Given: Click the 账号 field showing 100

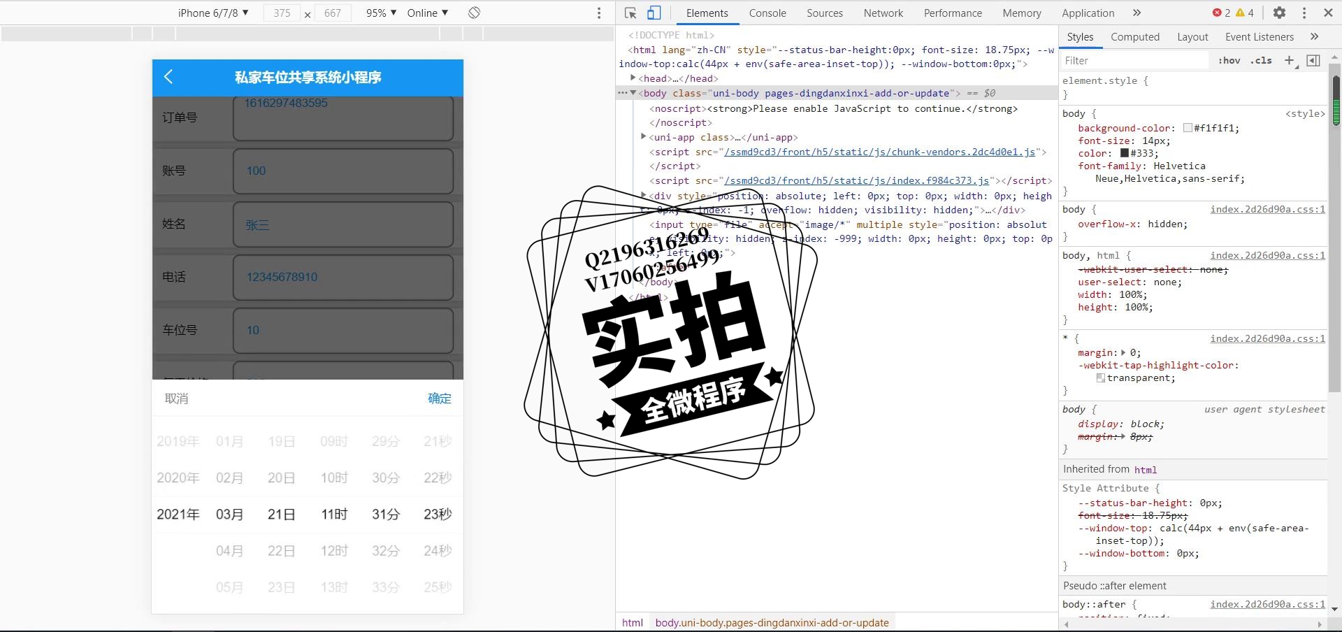Looking at the screenshot, I should click(x=343, y=171).
